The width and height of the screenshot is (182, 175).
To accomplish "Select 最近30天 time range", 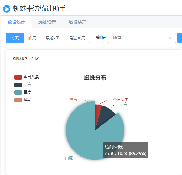I will tap(77, 38).
